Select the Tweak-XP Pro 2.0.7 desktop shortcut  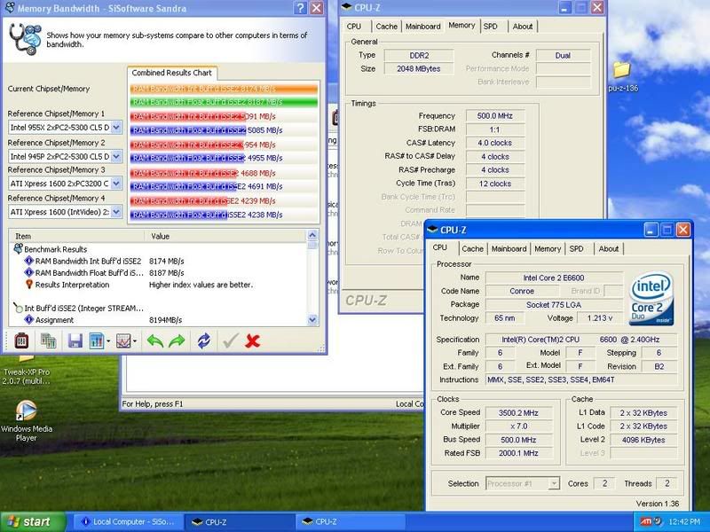click(x=26, y=371)
